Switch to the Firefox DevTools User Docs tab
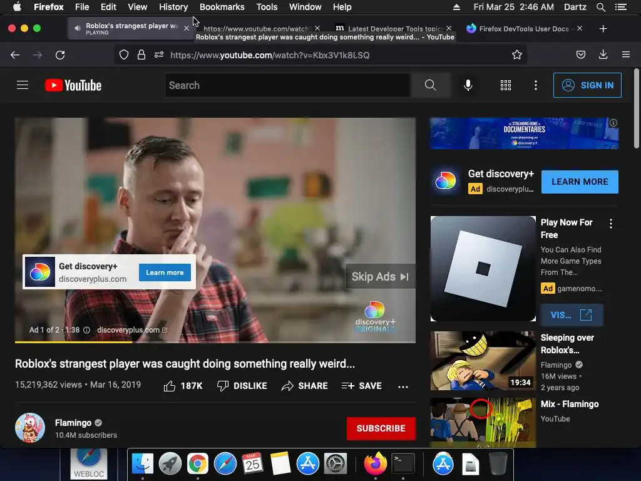This screenshot has height=481, width=641. coord(523,28)
